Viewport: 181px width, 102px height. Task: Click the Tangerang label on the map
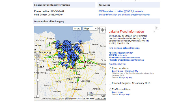pyautogui.click(x=45, y=52)
